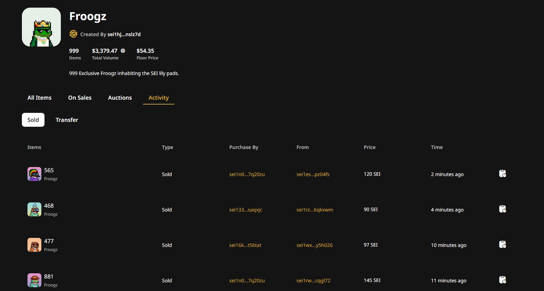Open buyer address sei16k...t56tat
Viewport: 544px width, 291px height.
pyautogui.click(x=245, y=245)
